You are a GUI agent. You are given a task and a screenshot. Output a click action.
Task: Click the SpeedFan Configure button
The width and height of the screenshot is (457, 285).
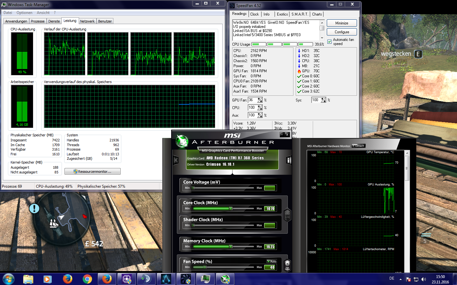[342, 32]
